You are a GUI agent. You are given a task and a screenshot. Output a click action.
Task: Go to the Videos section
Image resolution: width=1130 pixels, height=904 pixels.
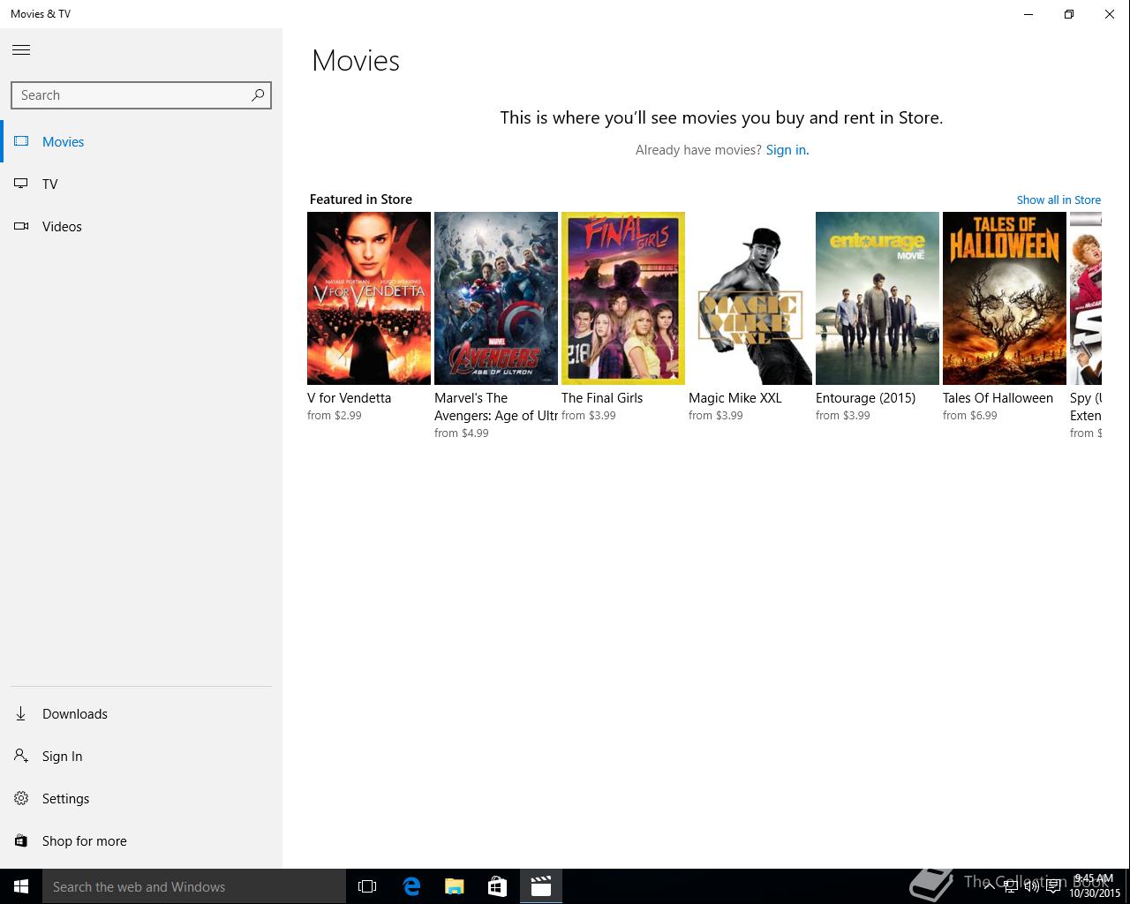click(x=141, y=226)
